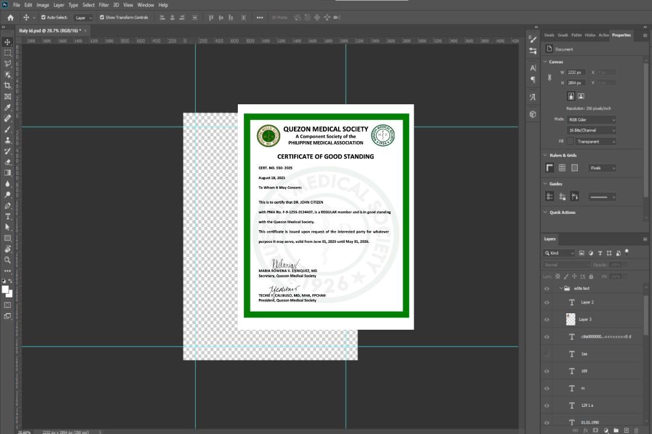Viewport: 652px width, 434px height.
Task: Open the RGB Color mode dropdown
Action: pos(591,119)
